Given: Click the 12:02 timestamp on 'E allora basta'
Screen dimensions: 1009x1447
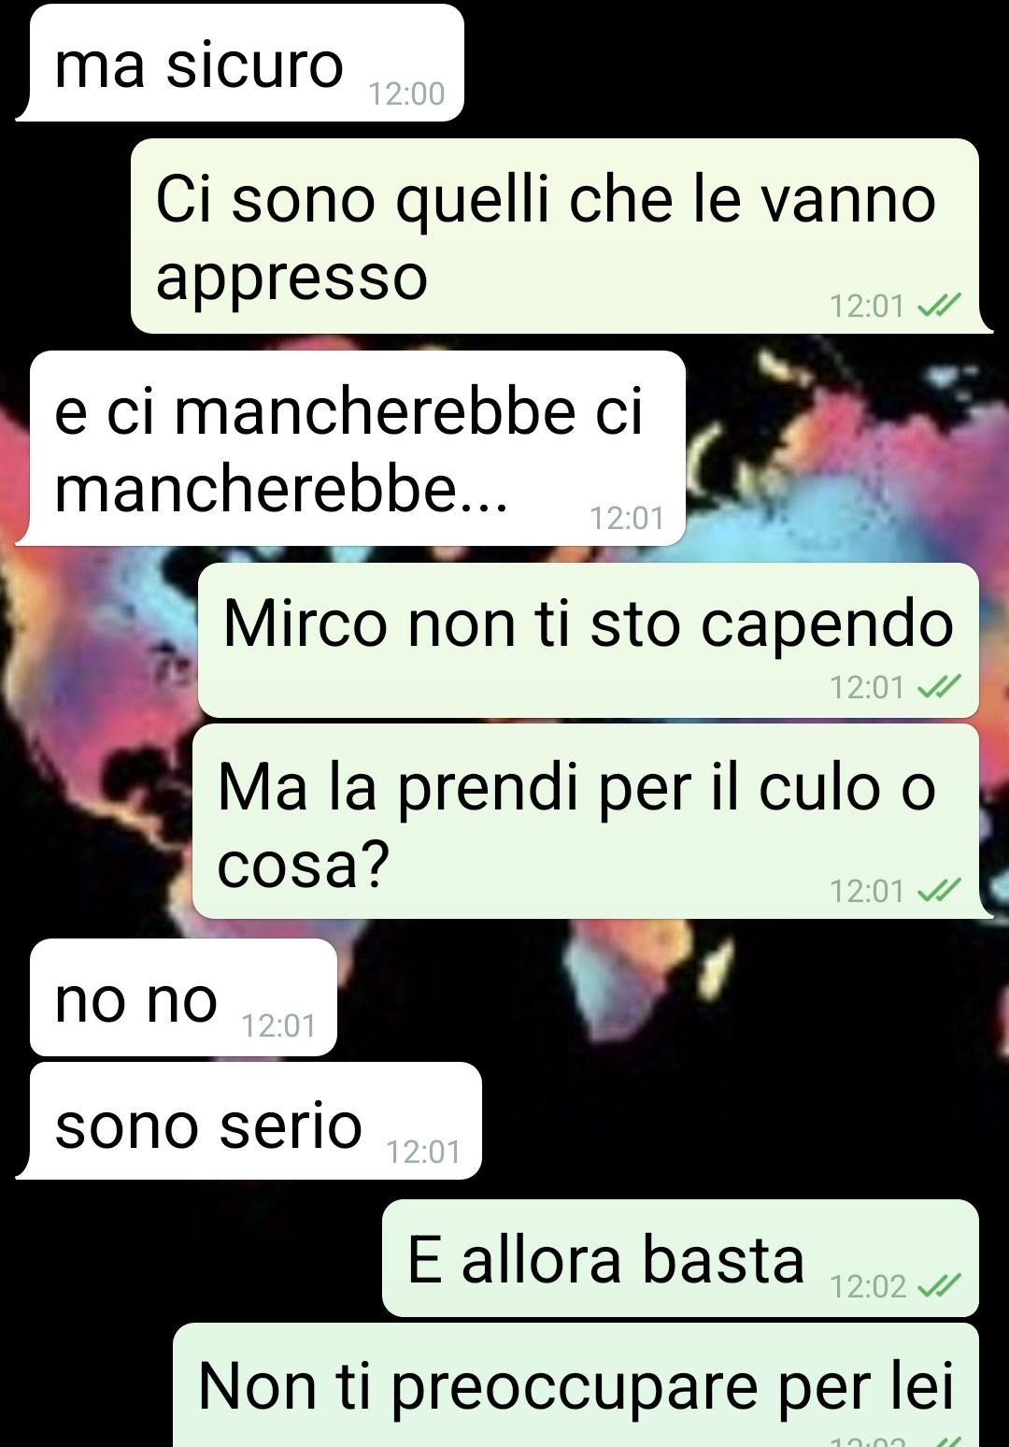Looking at the screenshot, I should 868,1287.
